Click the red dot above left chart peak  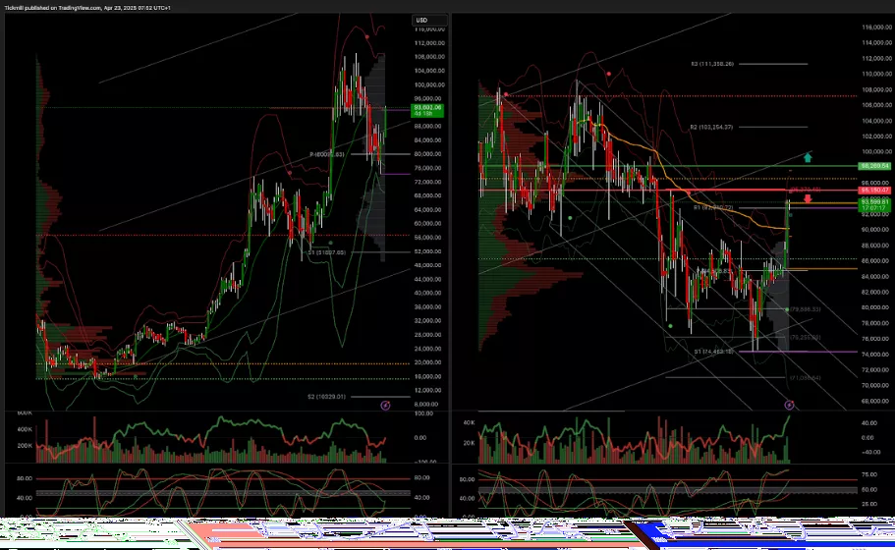click(x=367, y=35)
